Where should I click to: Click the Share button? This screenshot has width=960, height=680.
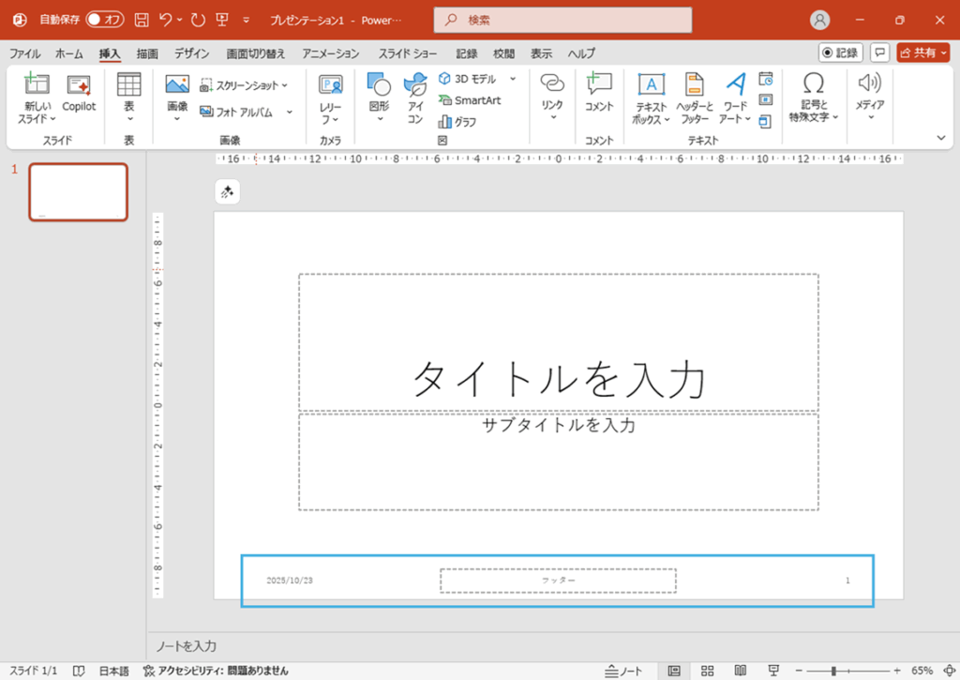click(923, 53)
